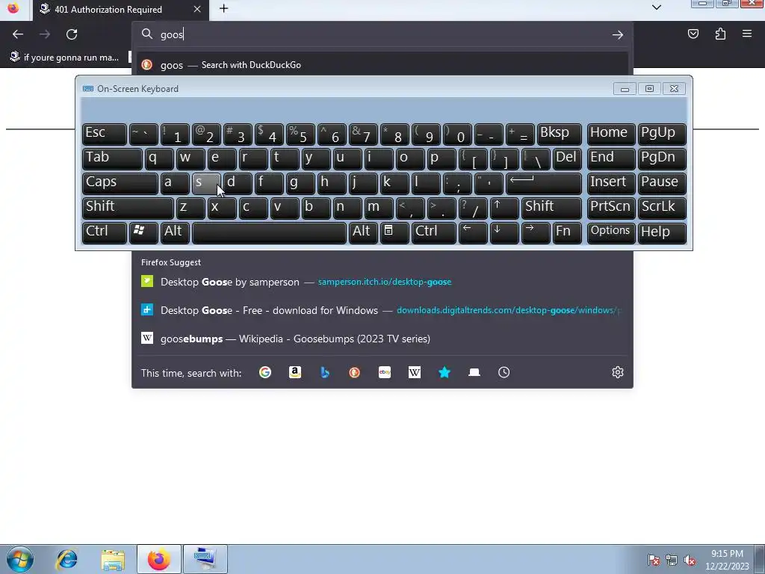Open the Windows Start orb
This screenshot has height=574, width=765.
pos(19,559)
